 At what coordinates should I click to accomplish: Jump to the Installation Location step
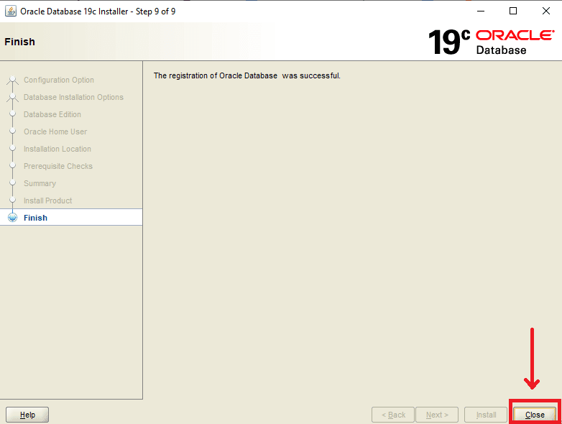tap(57, 149)
